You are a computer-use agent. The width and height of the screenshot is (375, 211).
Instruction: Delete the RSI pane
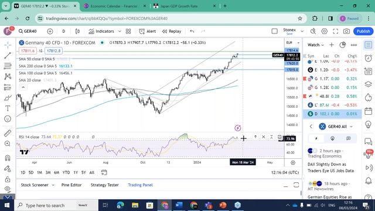263,137
